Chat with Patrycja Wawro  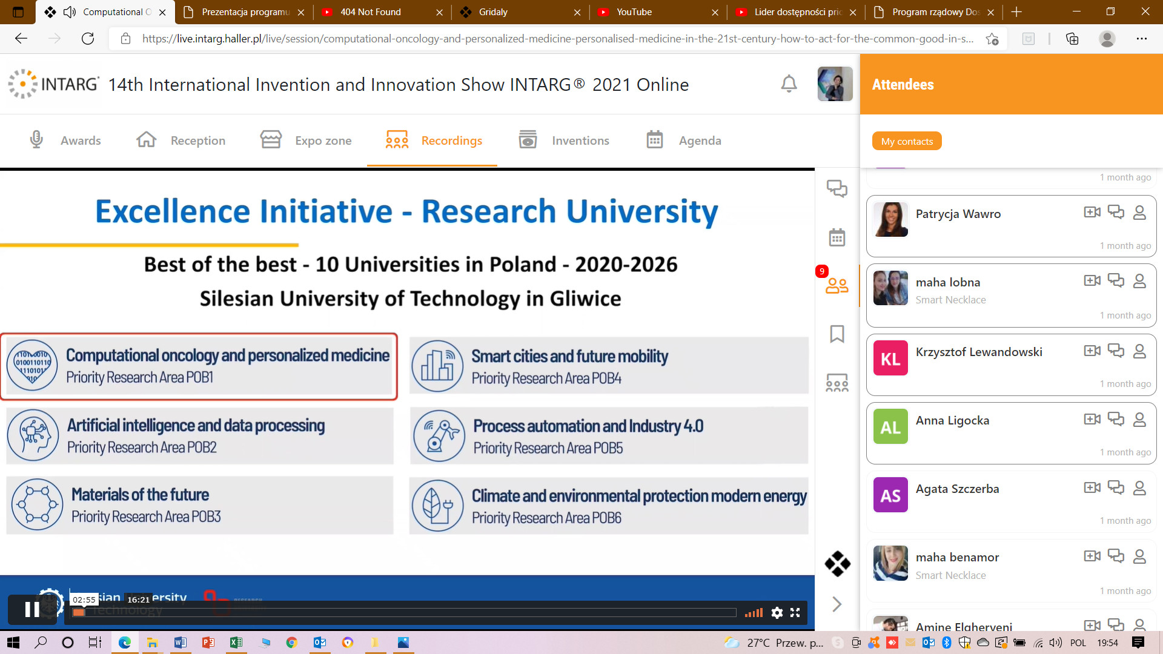click(1116, 212)
